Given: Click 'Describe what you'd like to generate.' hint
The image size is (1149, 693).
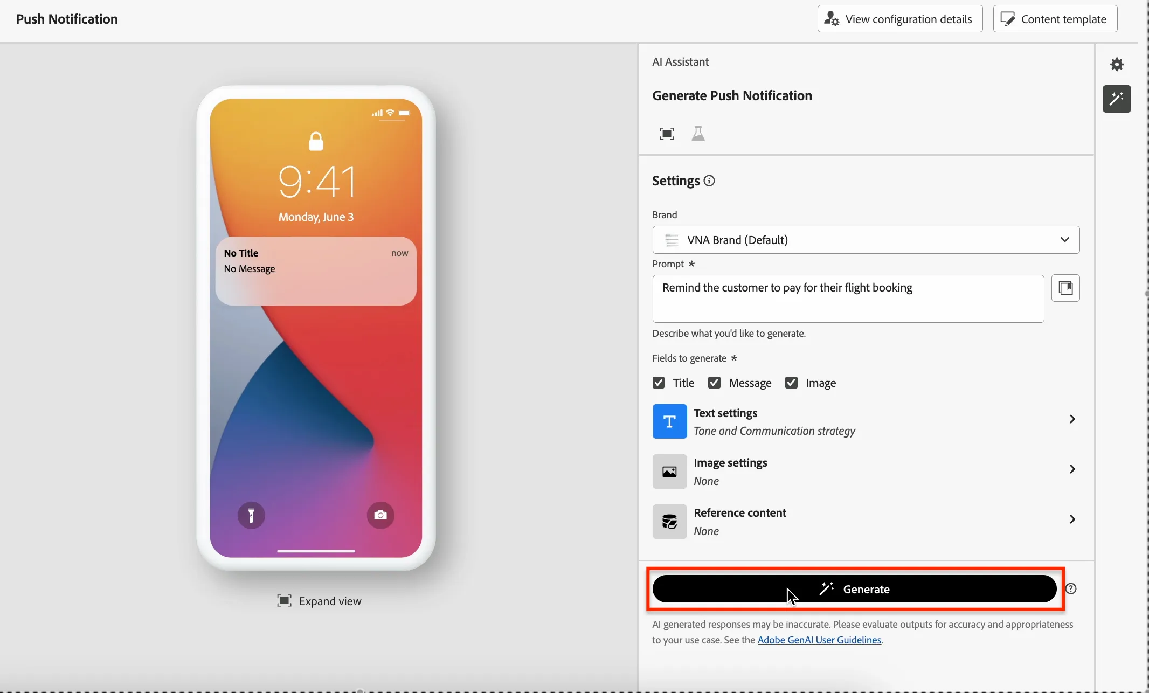Looking at the screenshot, I should 729,334.
